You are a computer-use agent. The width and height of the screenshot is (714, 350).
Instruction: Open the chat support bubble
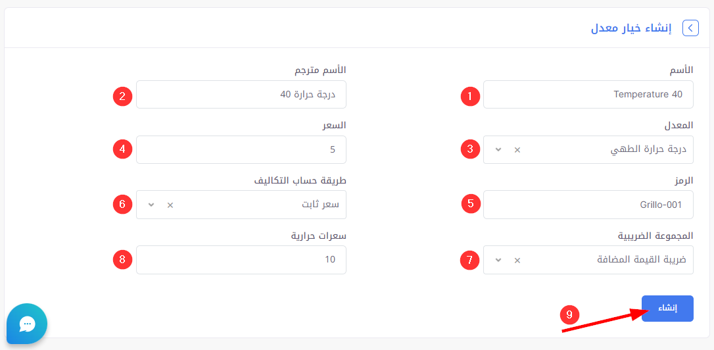tap(27, 323)
